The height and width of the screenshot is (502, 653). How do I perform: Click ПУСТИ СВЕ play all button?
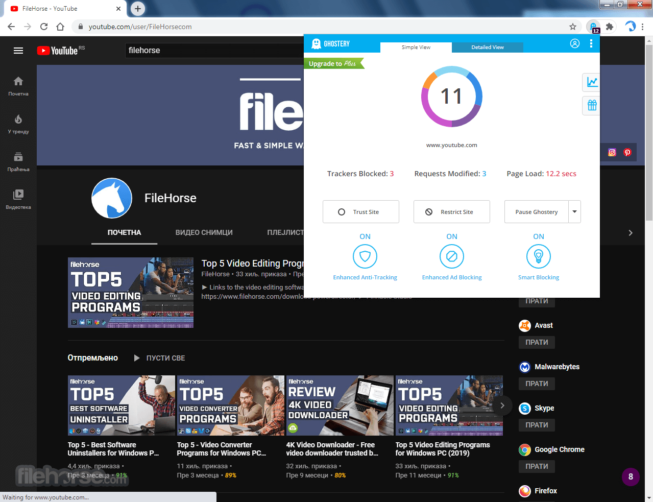[x=159, y=358]
